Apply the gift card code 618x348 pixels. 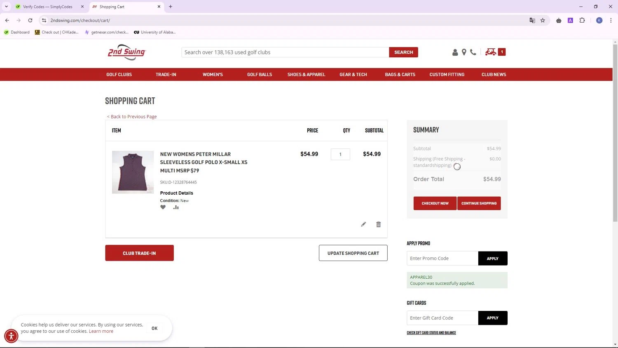[x=493, y=318]
